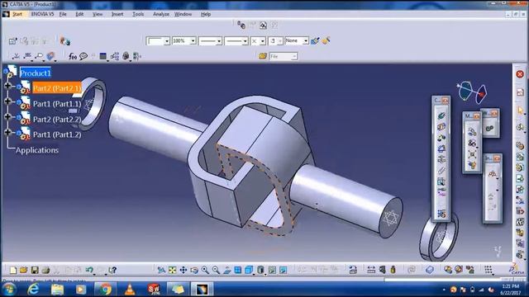
Task: Open the View mode shading dropdown icon
Action: [261, 270]
